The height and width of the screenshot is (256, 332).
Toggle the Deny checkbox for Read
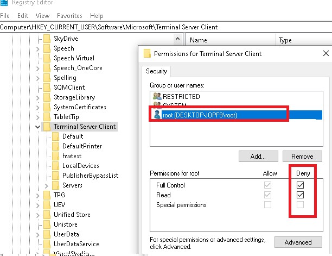coord(300,195)
